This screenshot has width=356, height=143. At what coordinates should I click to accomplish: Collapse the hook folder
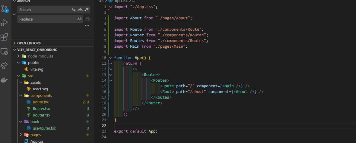tap(21, 122)
